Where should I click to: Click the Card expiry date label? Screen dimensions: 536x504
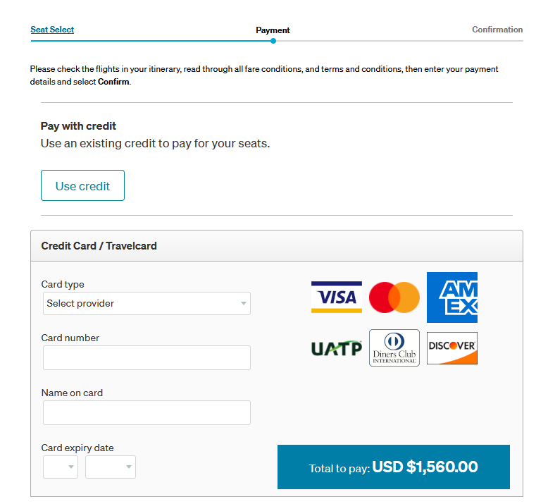[x=77, y=448]
